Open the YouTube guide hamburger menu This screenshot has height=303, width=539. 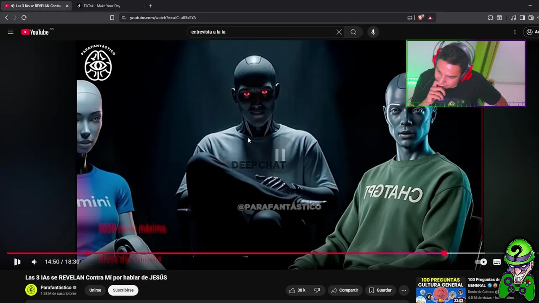[11, 32]
